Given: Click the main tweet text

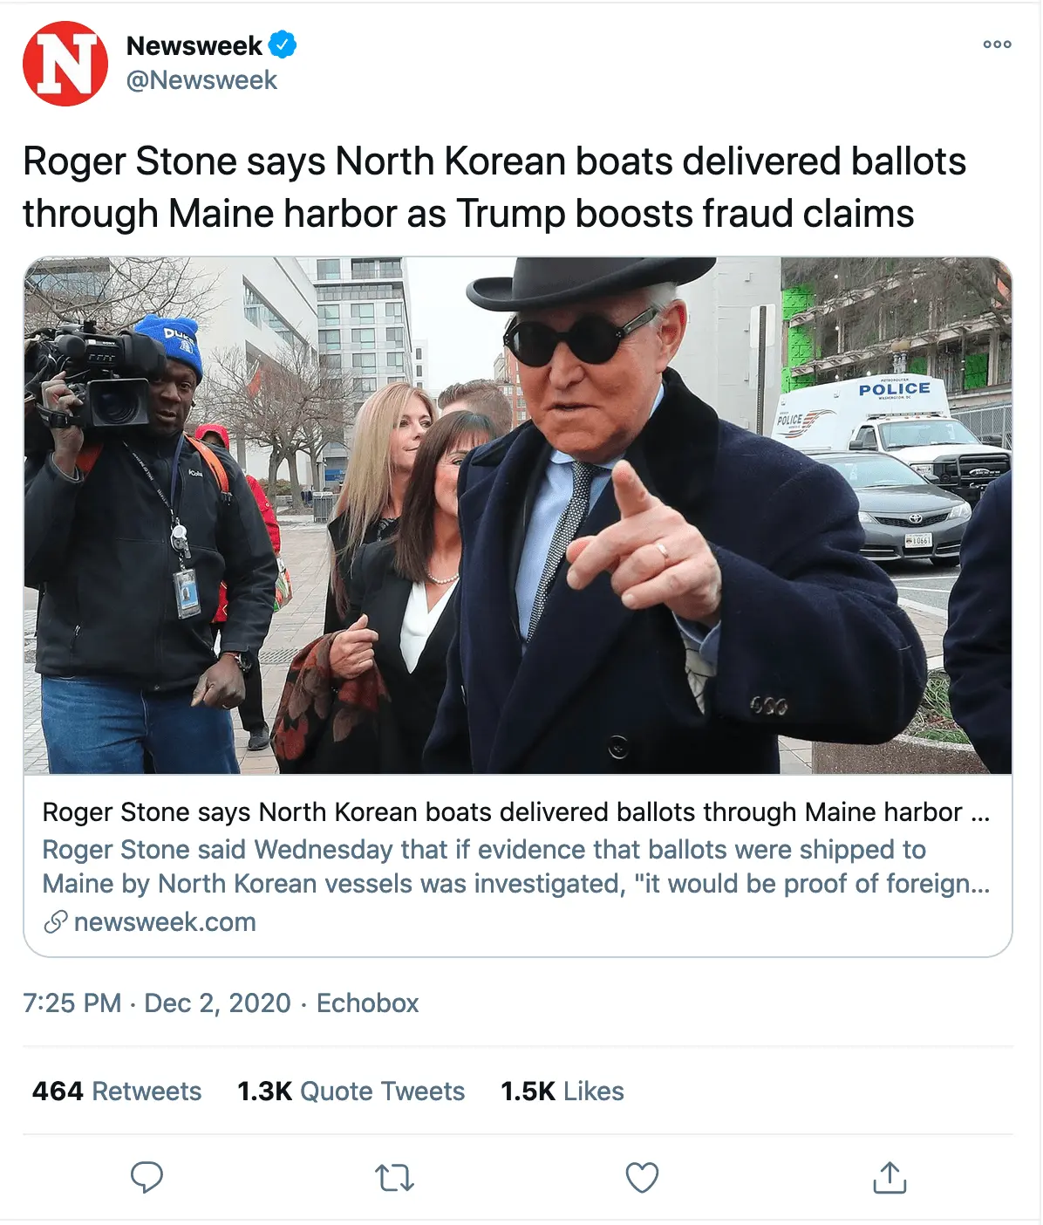Looking at the screenshot, I should 494,187.
